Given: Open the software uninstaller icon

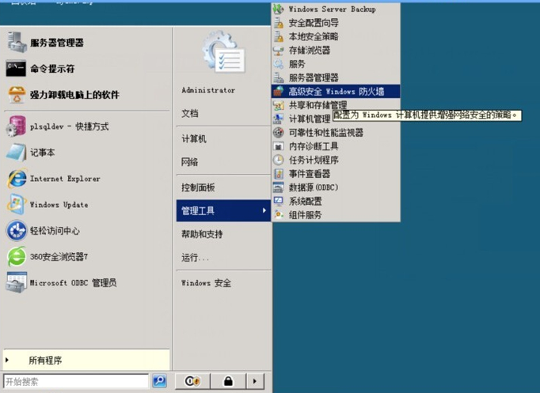Looking at the screenshot, I should tap(17, 95).
